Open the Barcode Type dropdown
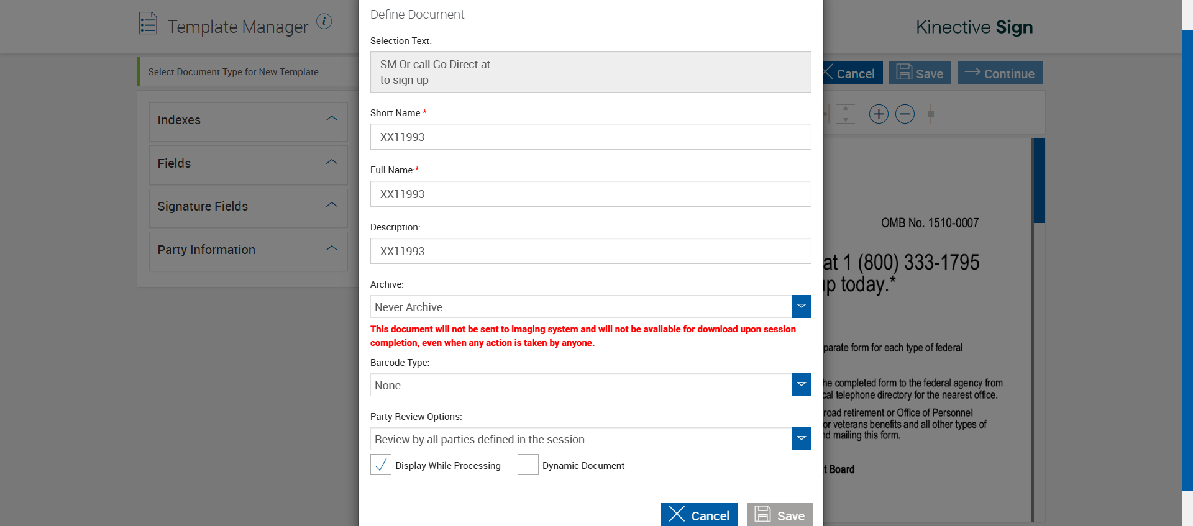 tap(801, 384)
